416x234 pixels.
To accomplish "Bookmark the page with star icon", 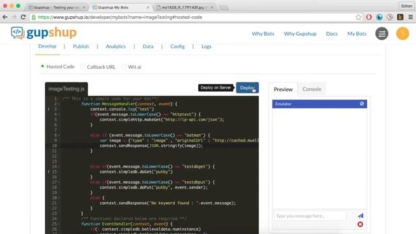I will tap(358, 18).
